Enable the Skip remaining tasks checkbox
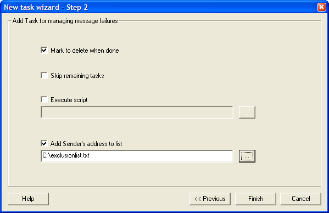Viewport: 329px width, 213px height. [x=44, y=75]
